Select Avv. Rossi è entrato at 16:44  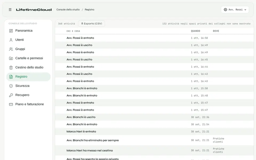coord(154,67)
